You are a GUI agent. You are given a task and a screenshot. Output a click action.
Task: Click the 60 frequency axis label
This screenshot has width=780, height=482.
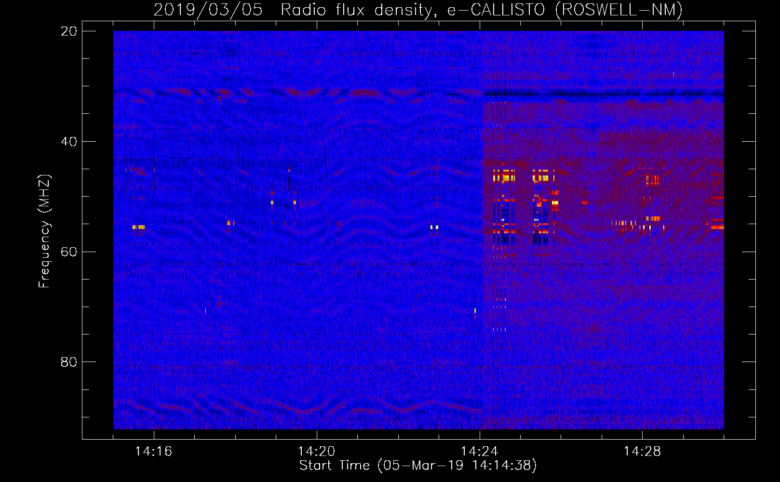pyautogui.click(x=69, y=252)
